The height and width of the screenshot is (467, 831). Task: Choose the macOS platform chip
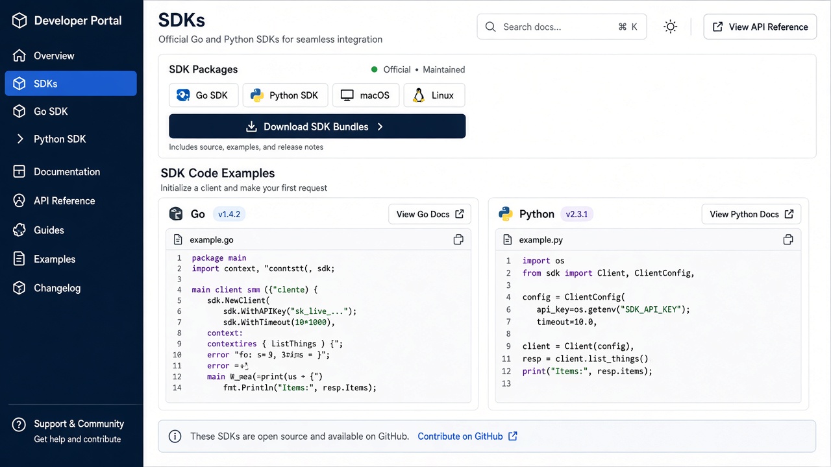(x=366, y=95)
